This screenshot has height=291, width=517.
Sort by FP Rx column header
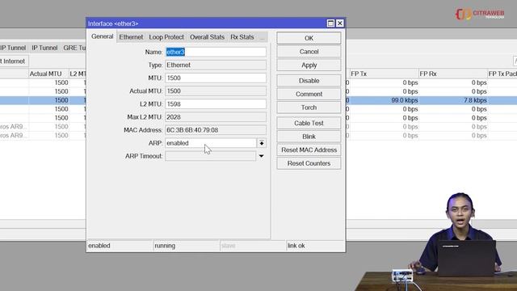[452, 74]
